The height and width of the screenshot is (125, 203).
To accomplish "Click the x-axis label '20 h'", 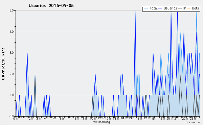I will 170,119.
